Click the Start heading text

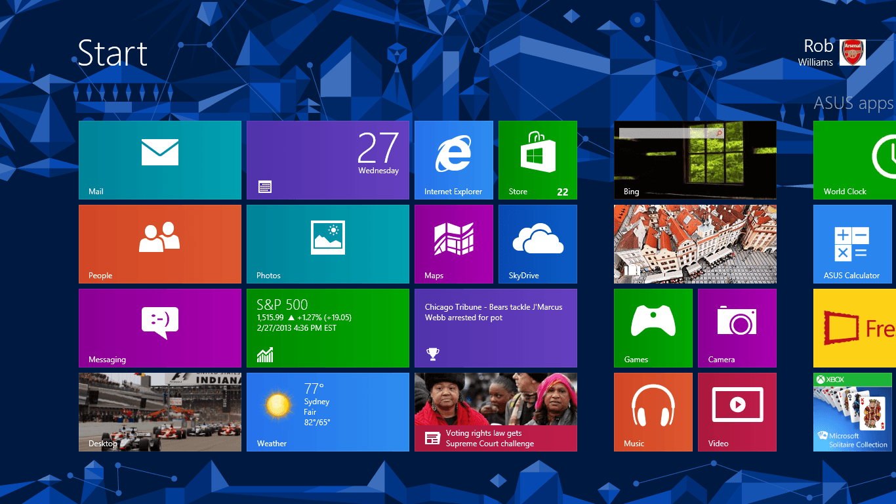[x=113, y=53]
